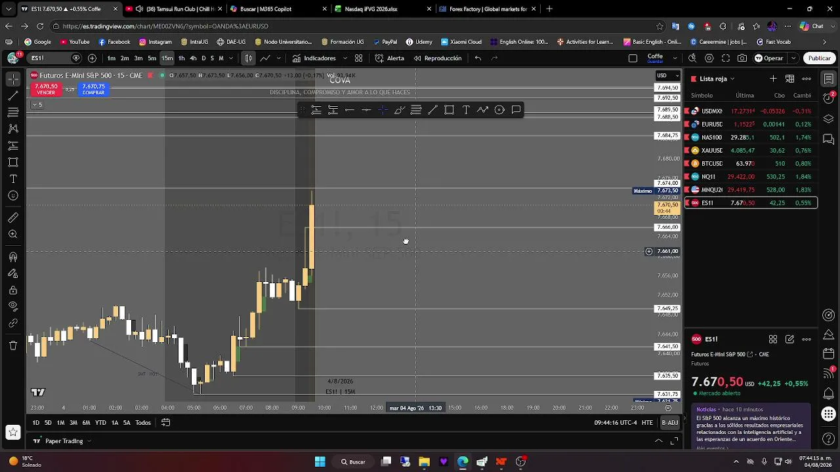Select the zoom in tool

13,234
